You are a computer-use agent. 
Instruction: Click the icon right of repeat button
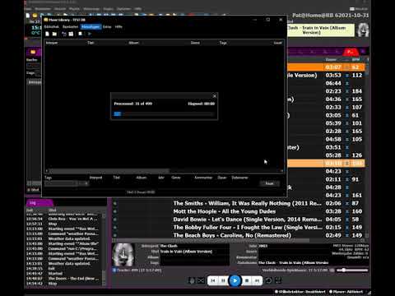pos(278,280)
